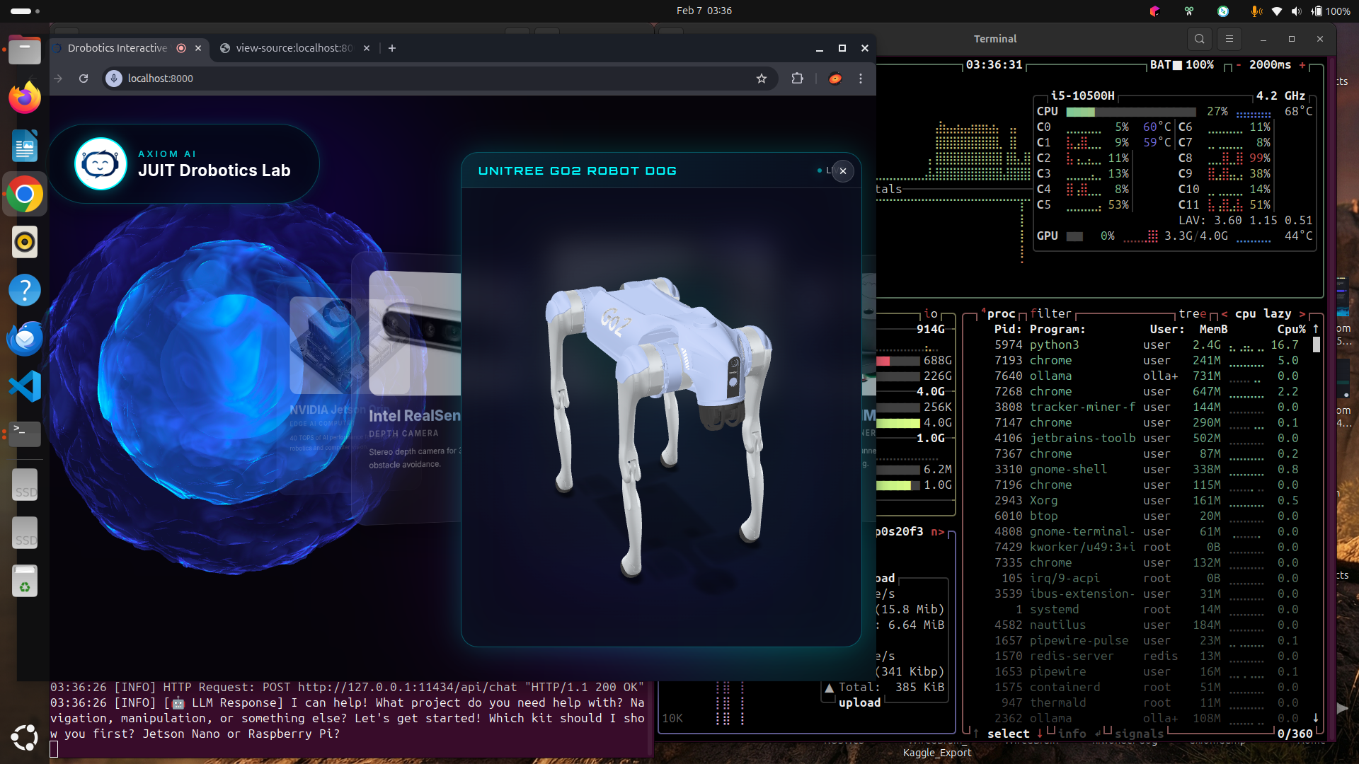Click microphone site-permission icon in address bar

[114, 79]
